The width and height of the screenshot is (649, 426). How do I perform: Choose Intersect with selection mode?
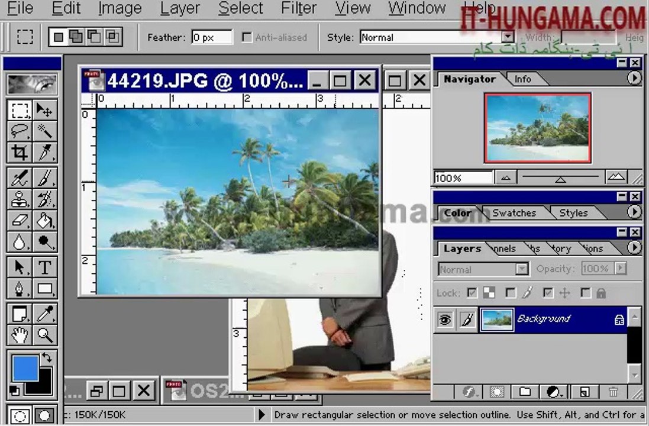click(112, 37)
